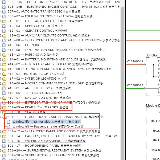Click the folder icon for 414-02 Generator and Regulator
This screenshot has height=160, width=160.
point(4,64)
